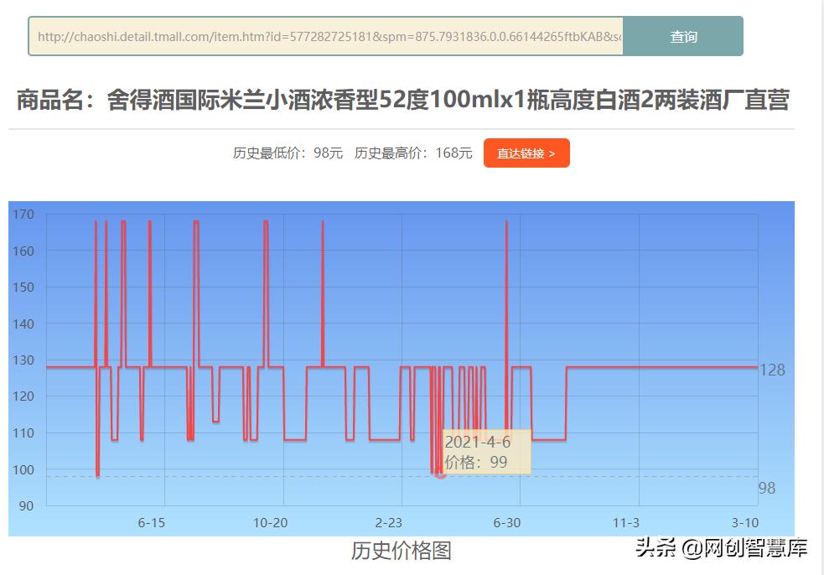Image resolution: width=824 pixels, height=575 pixels.
Task: Click the 11-3 axis label
Action: [624, 523]
